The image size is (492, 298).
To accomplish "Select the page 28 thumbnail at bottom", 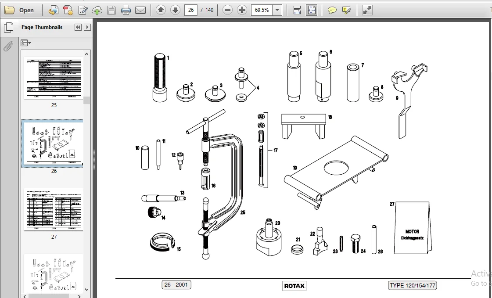I will coord(54,273).
